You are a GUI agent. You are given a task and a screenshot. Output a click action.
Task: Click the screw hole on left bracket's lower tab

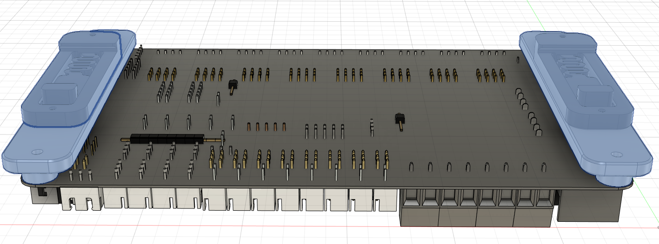(x=36, y=152)
